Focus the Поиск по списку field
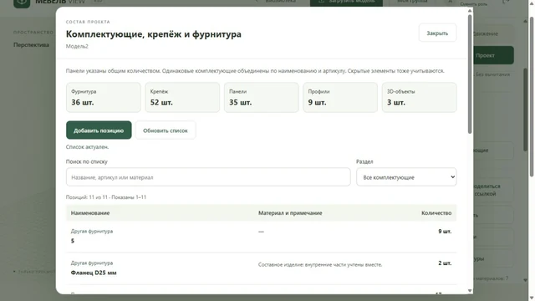 (x=208, y=177)
